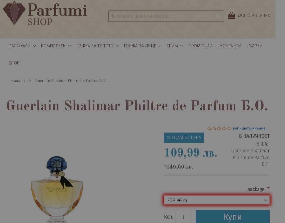Expand the ПАРФЮМИ menu chevron
Image resolution: width=285 pixels, height=223 pixels.
(34, 46)
